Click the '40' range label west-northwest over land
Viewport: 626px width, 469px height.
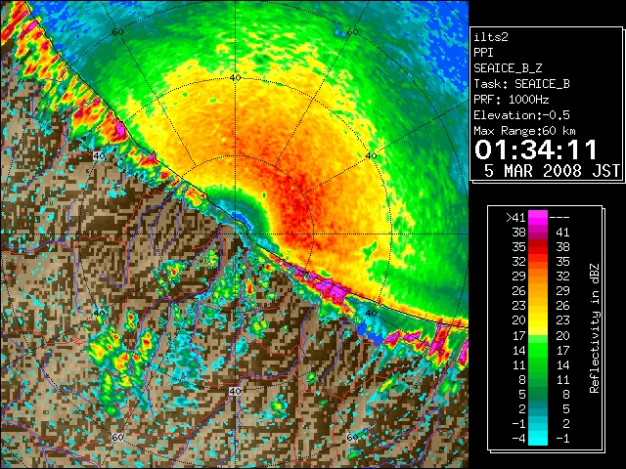(99, 155)
